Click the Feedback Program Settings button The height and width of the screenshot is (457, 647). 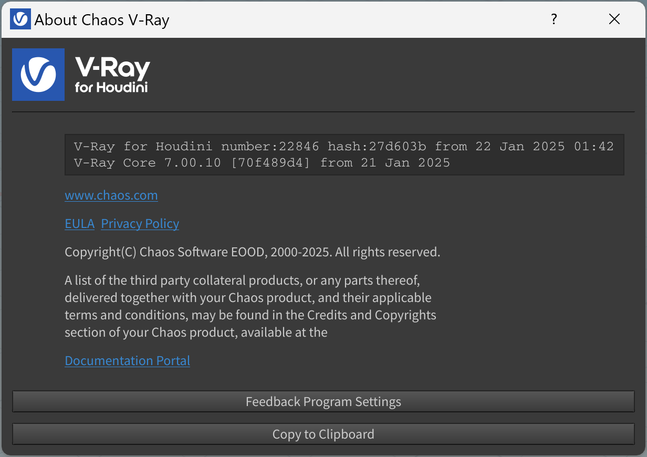pos(323,402)
